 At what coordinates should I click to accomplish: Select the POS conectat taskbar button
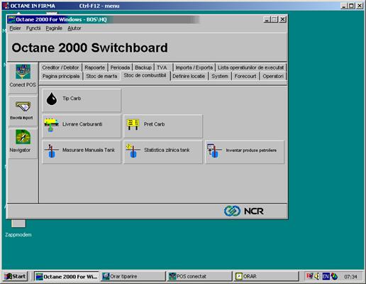pyautogui.click(x=199, y=276)
